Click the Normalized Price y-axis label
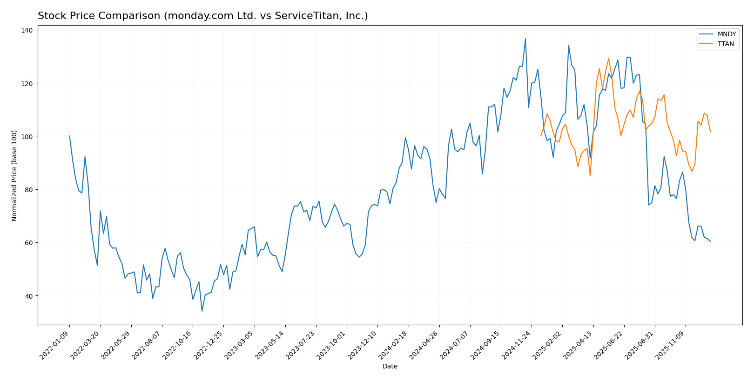The image size is (754, 381). click(x=14, y=175)
